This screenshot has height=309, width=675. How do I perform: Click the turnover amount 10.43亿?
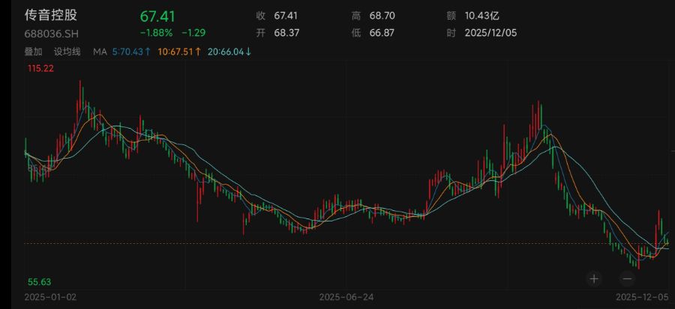481,15
